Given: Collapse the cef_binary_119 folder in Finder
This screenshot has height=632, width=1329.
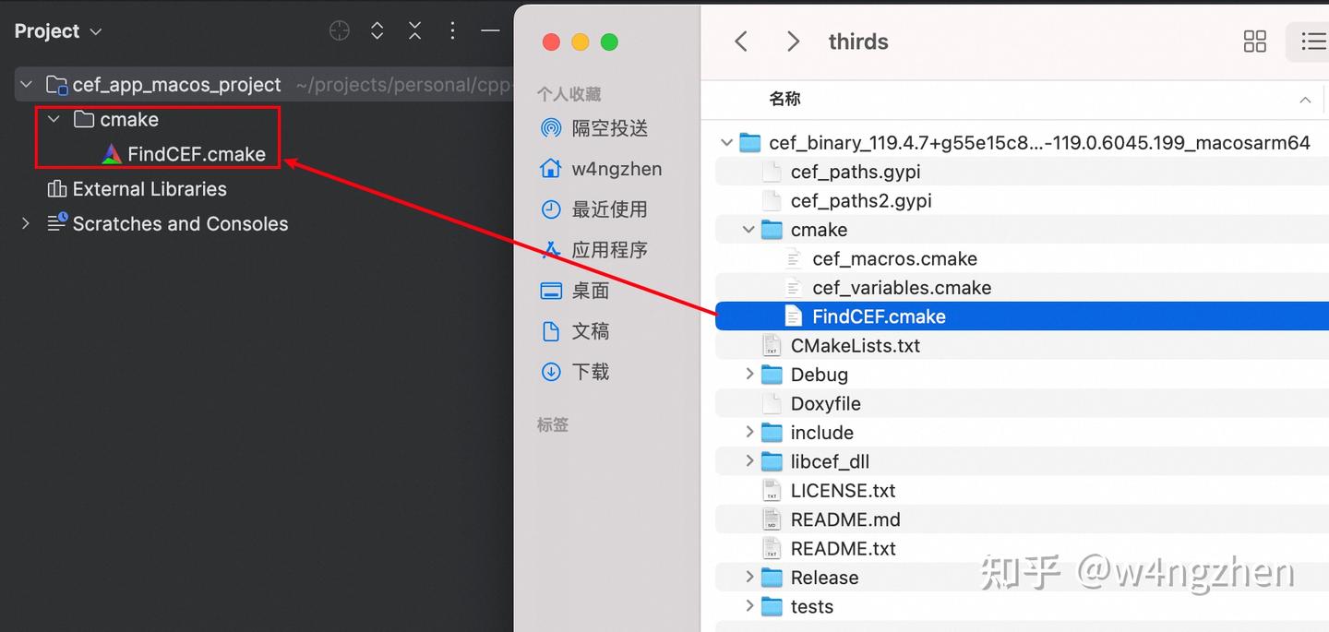Looking at the screenshot, I should 726,143.
